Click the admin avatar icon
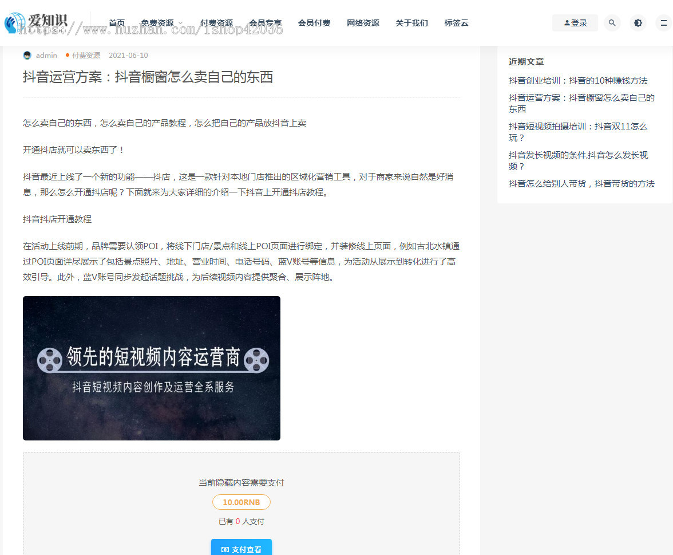This screenshot has width=673, height=555. [27, 56]
